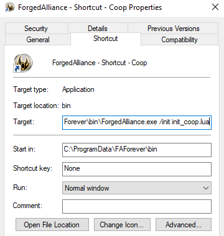Select the Shortcut tab
Image resolution: width=224 pixels, height=236 pixels.
click(106, 39)
